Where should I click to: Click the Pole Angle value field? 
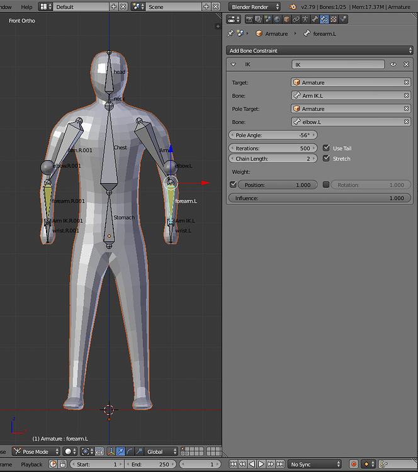click(x=273, y=135)
